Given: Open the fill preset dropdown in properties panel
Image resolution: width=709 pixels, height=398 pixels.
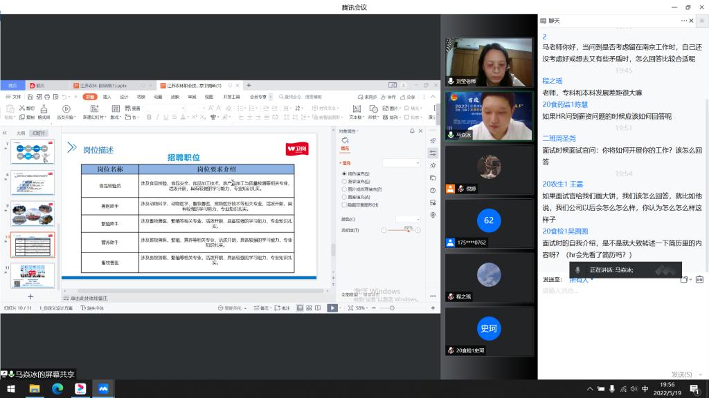Looking at the screenshot, I should point(402,162).
